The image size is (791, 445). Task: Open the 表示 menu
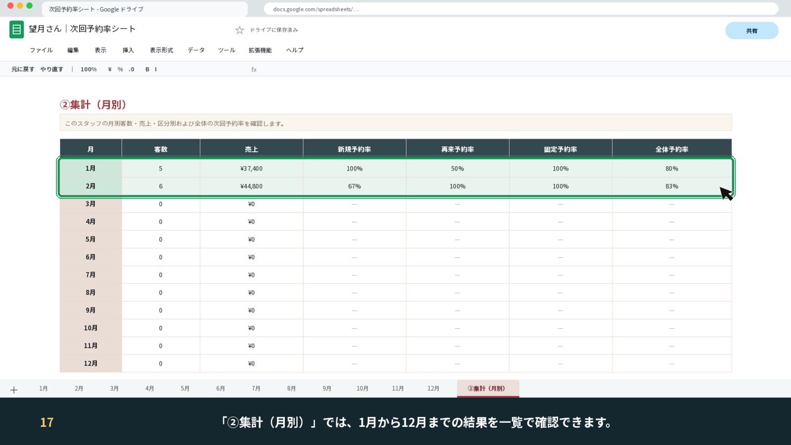(x=100, y=50)
